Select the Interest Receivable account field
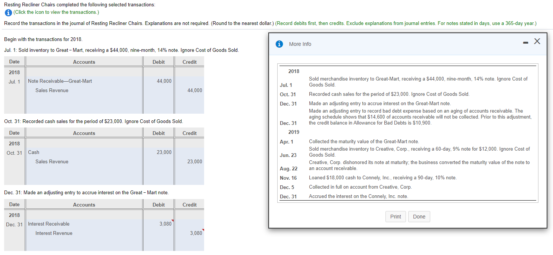Image resolution: width=553 pixels, height=255 pixels. pyautogui.click(x=84, y=224)
